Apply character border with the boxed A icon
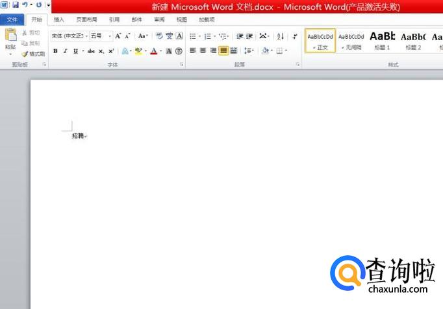 click(179, 36)
